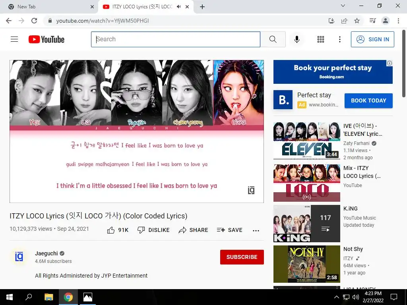Bookmark this page with the star
Image resolution: width=407 pixels, height=305 pixels.
[x=357, y=21]
